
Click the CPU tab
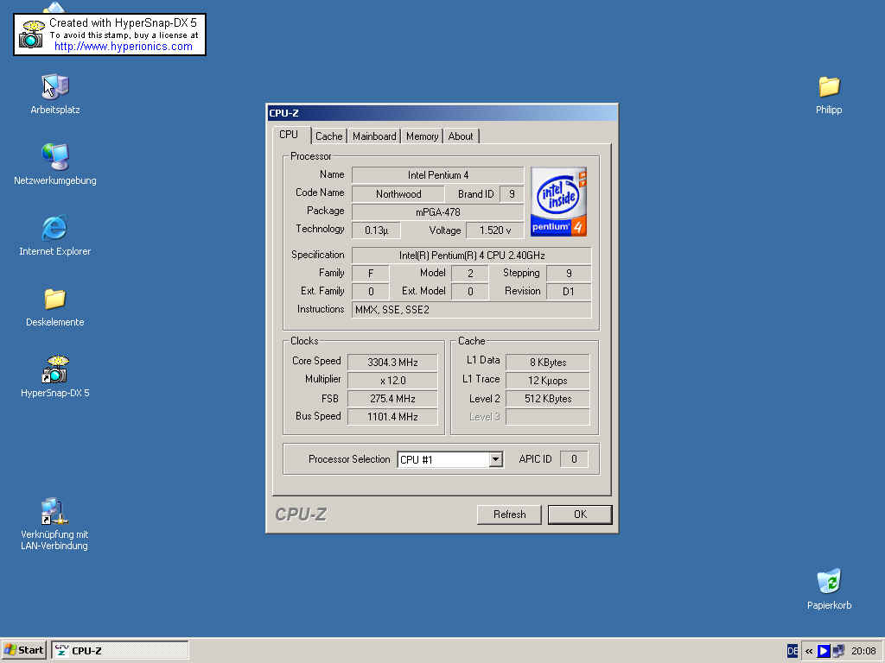tap(289, 135)
